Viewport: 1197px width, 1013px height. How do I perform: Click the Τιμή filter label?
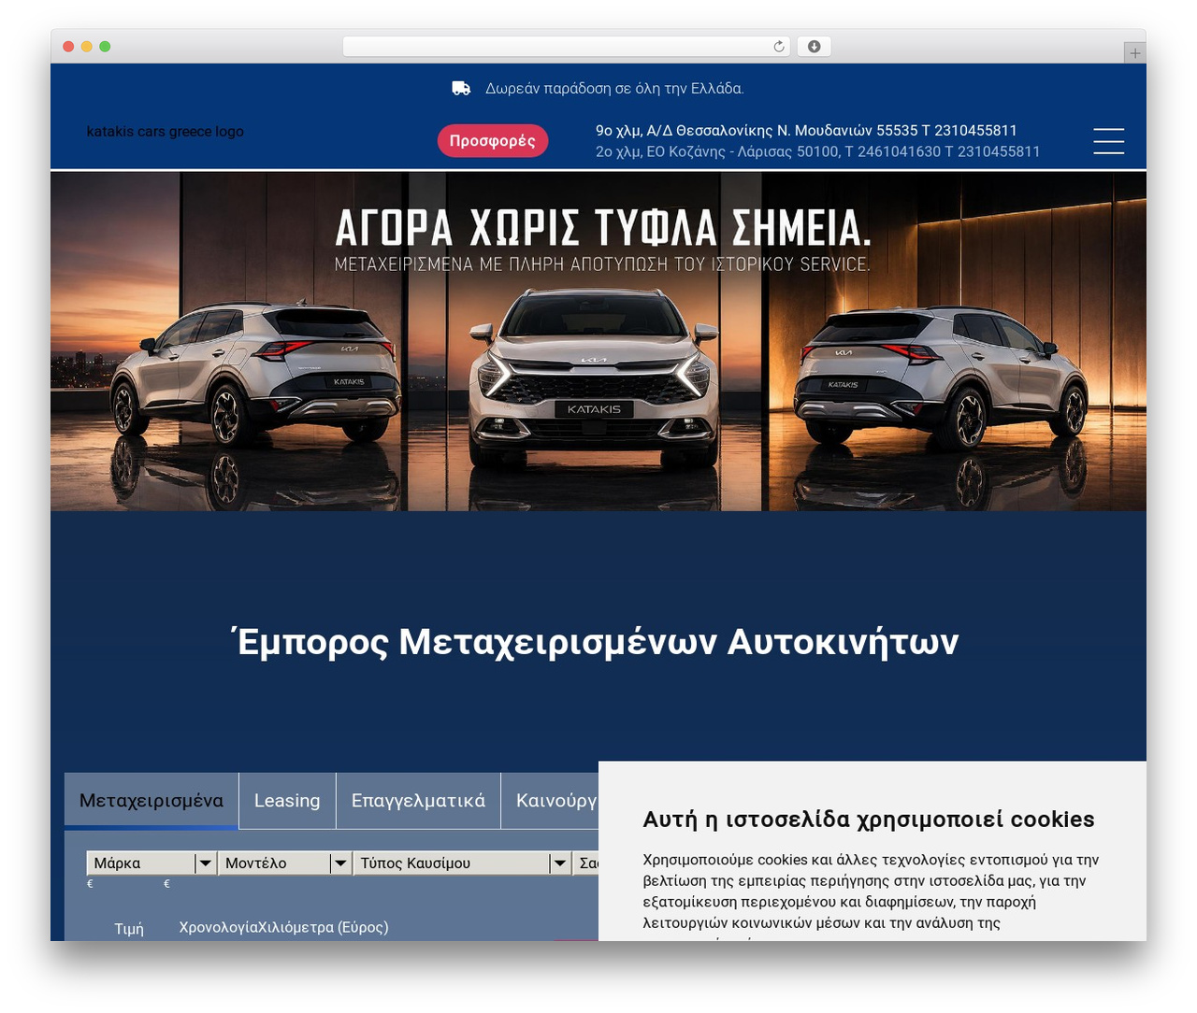point(129,929)
